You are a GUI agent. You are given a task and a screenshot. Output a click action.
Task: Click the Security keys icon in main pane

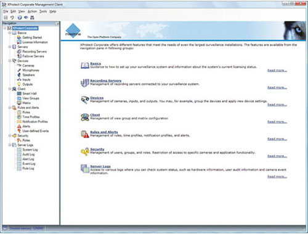pos(84,151)
